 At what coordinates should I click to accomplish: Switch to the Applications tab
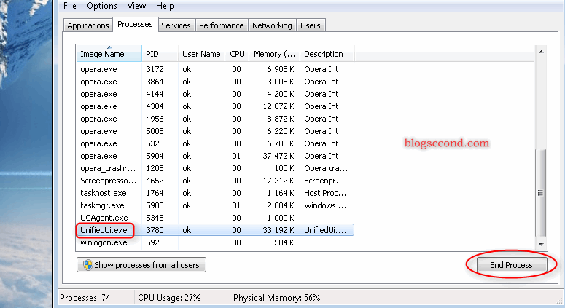pos(88,25)
